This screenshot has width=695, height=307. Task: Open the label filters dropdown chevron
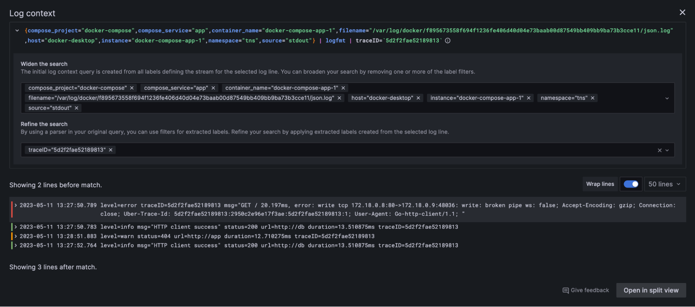667,99
